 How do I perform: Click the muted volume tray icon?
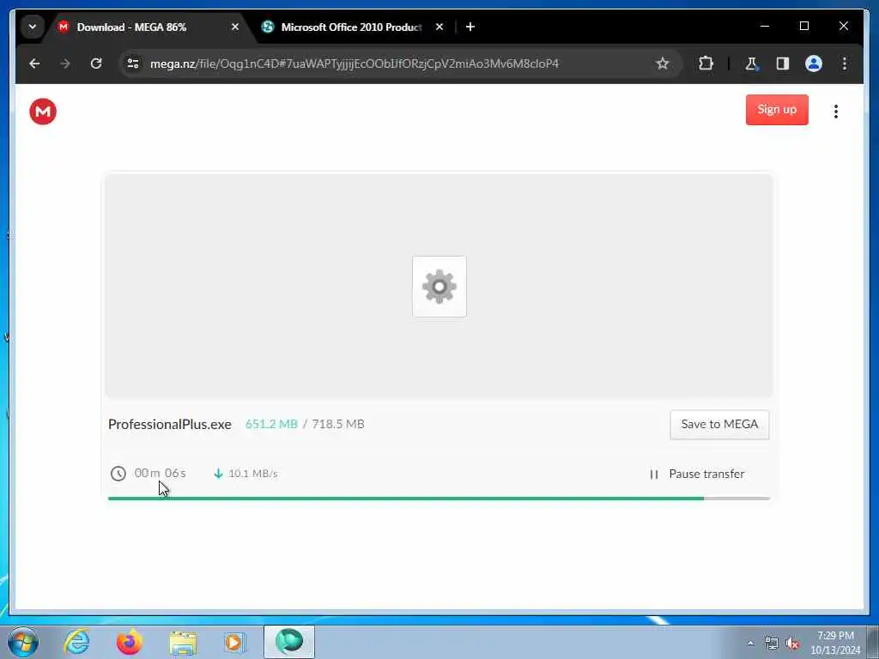[x=792, y=644]
